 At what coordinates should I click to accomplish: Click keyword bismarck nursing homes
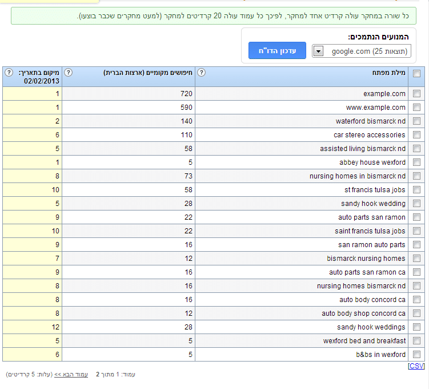366,259
